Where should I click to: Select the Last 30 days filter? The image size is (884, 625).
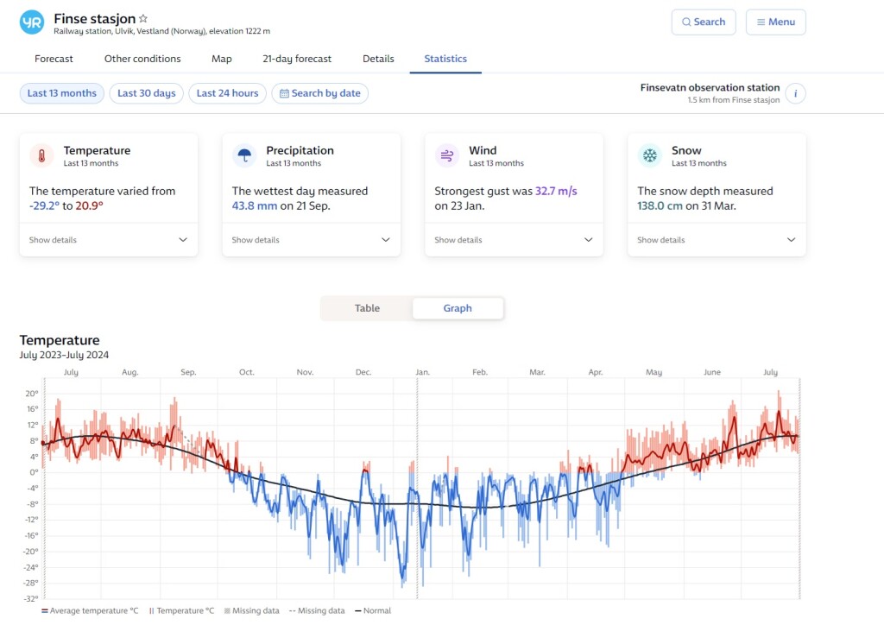146,93
